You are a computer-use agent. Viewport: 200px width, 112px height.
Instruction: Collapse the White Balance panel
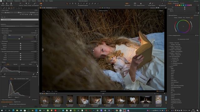[1, 33]
